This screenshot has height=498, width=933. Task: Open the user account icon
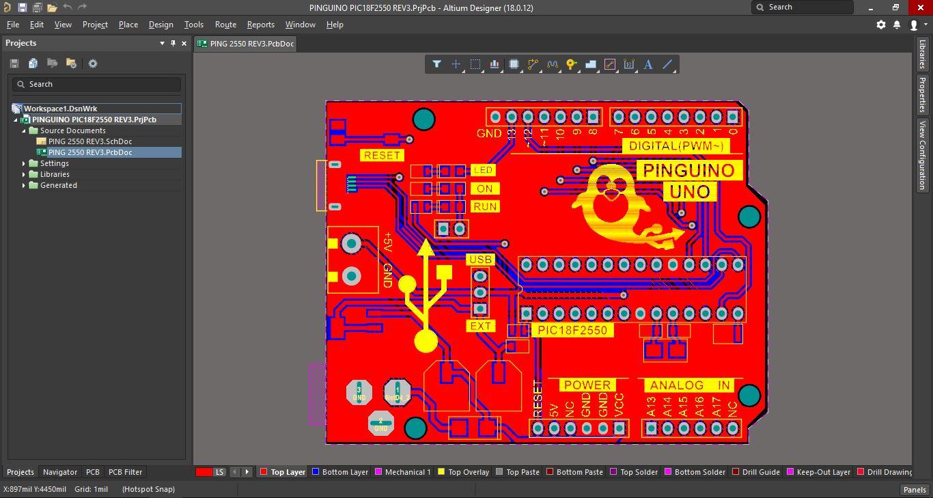coord(914,25)
